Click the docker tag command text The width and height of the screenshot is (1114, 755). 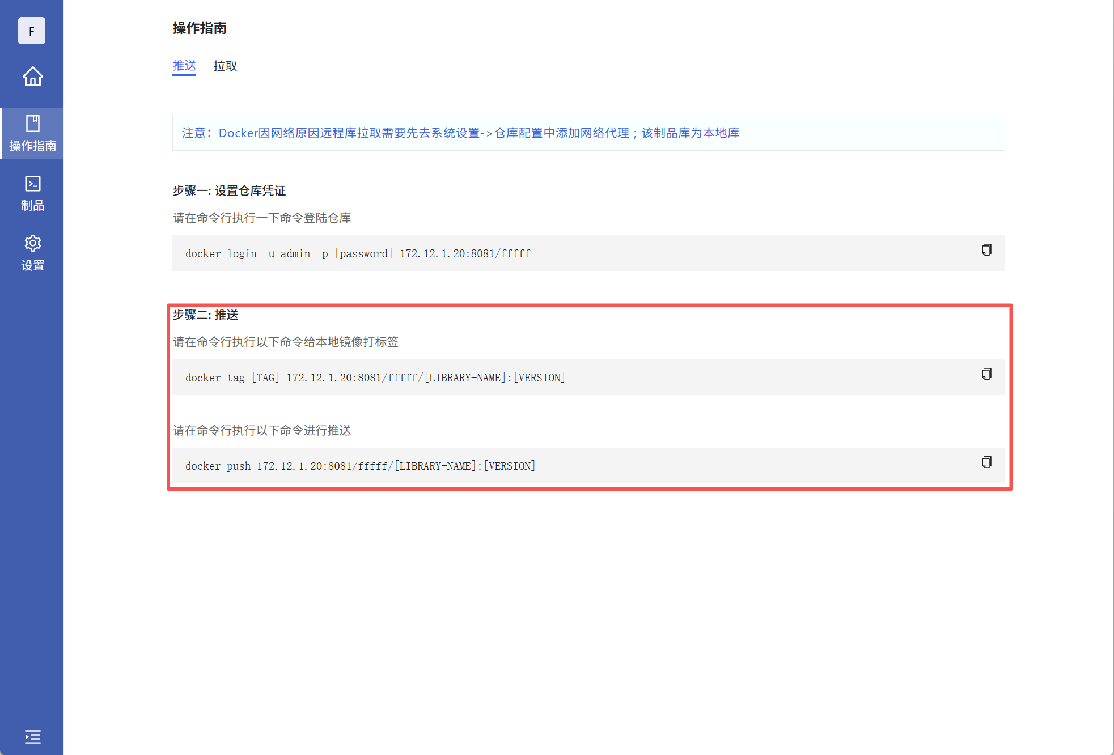[375, 377]
